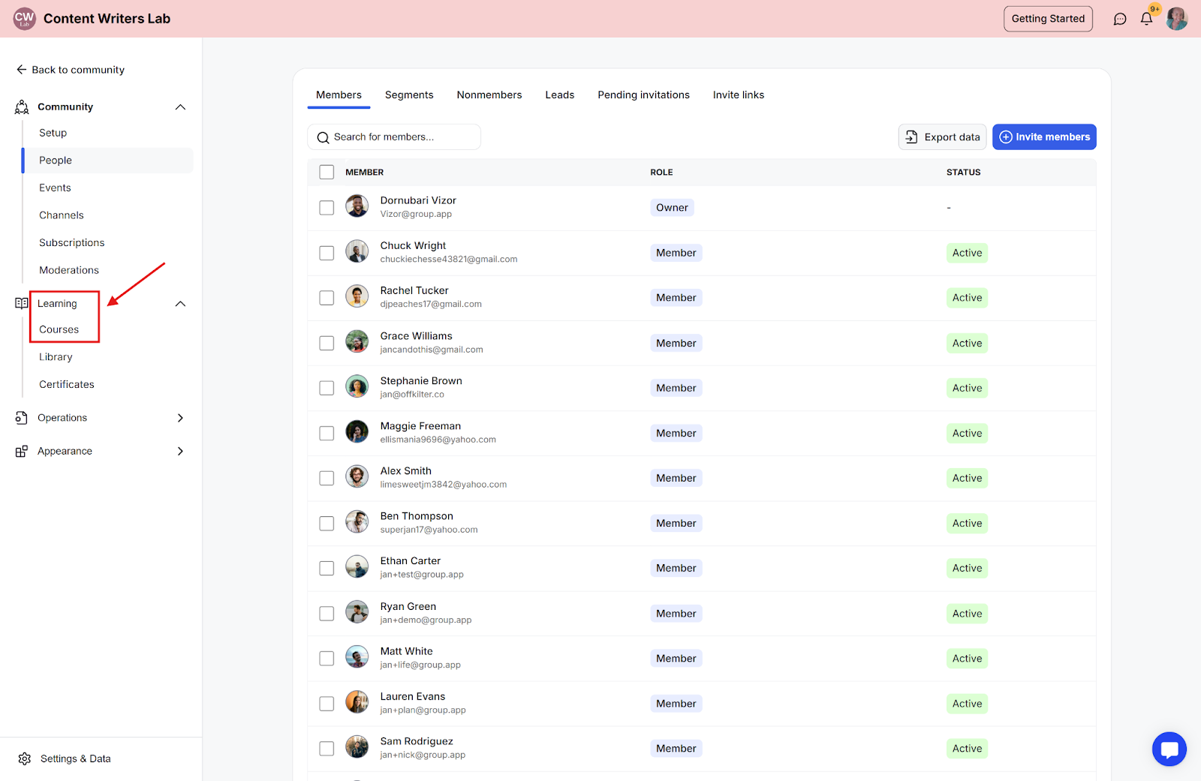The image size is (1201, 781).
Task: Select Maggie Freeman's row checkbox
Action: (327, 433)
